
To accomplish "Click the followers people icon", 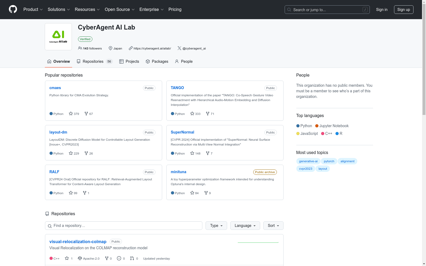I will pyautogui.click(x=80, y=48).
